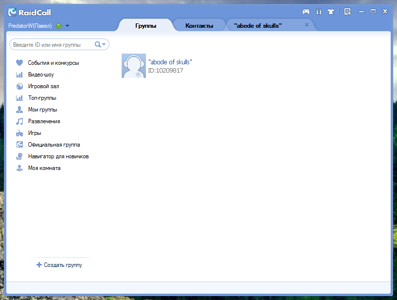Close the RaidCall window
Viewport: 397px width, 300px height.
[x=385, y=11]
